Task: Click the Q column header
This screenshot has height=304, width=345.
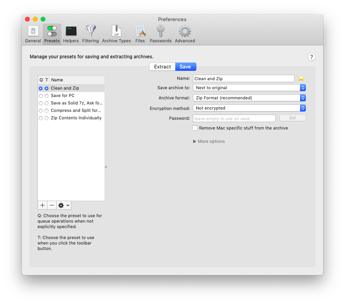Action: pyautogui.click(x=41, y=80)
